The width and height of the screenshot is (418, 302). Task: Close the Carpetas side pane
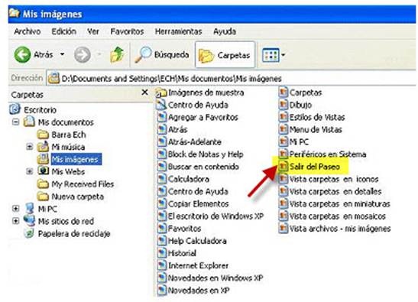coord(144,93)
